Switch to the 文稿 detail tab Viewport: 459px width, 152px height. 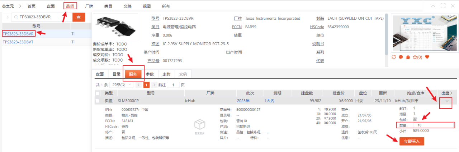[x=183, y=74]
